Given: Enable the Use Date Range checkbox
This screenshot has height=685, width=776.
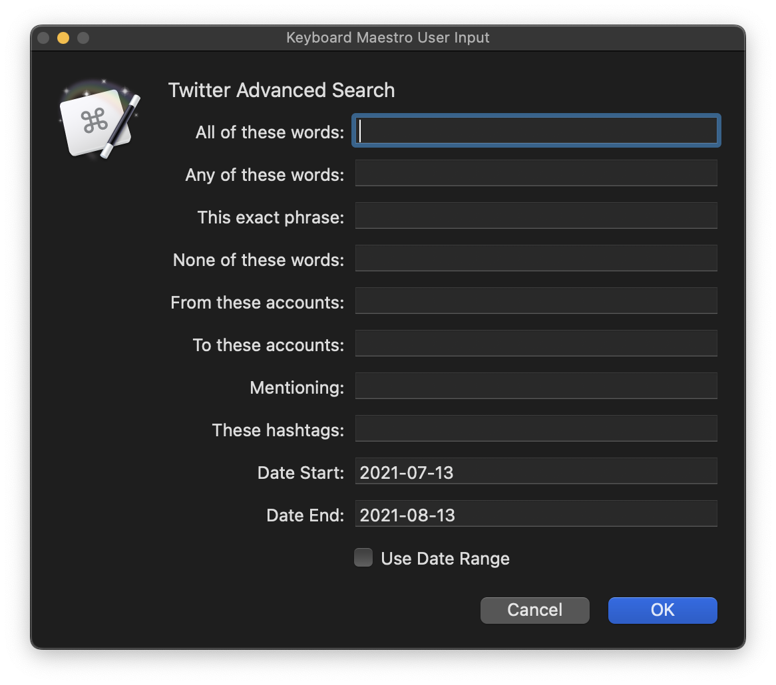Looking at the screenshot, I should (x=363, y=557).
